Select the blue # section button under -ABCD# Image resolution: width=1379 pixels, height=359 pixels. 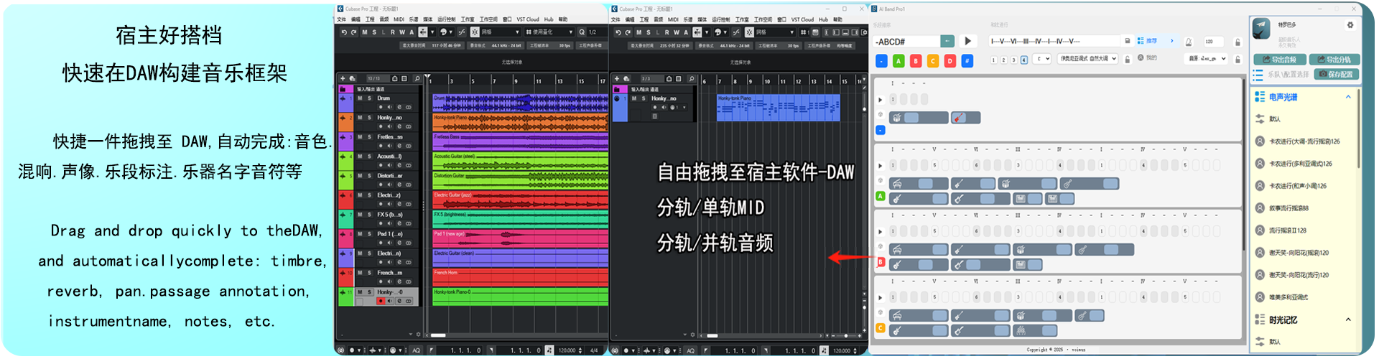click(x=967, y=61)
